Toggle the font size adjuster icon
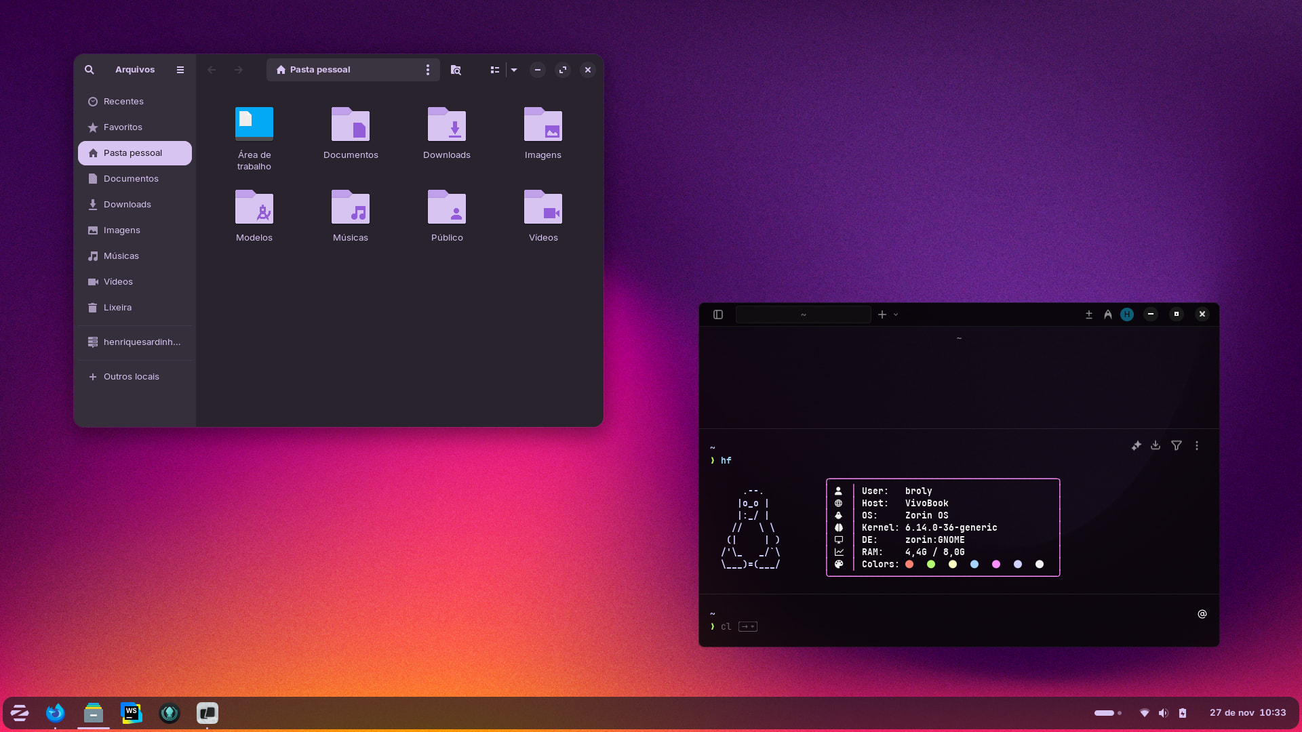Image resolution: width=1302 pixels, height=732 pixels. 1089,314
